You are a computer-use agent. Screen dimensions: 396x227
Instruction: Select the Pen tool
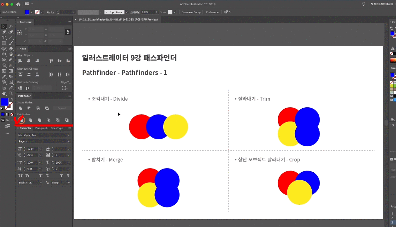4,32
